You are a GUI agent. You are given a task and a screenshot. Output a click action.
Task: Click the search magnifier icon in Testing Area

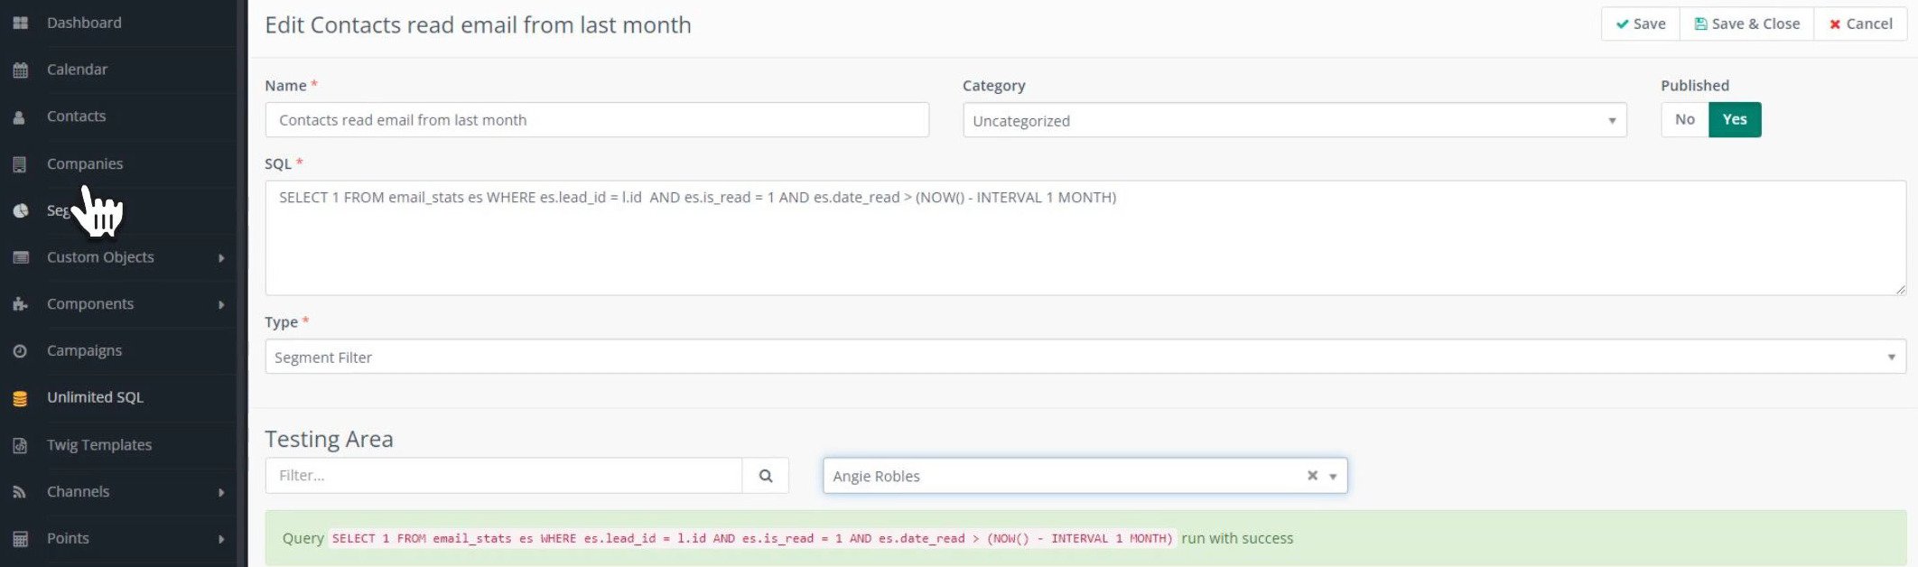tap(765, 476)
